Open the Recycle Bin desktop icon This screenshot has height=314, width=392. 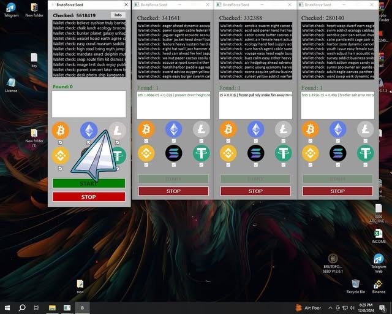click(355, 284)
